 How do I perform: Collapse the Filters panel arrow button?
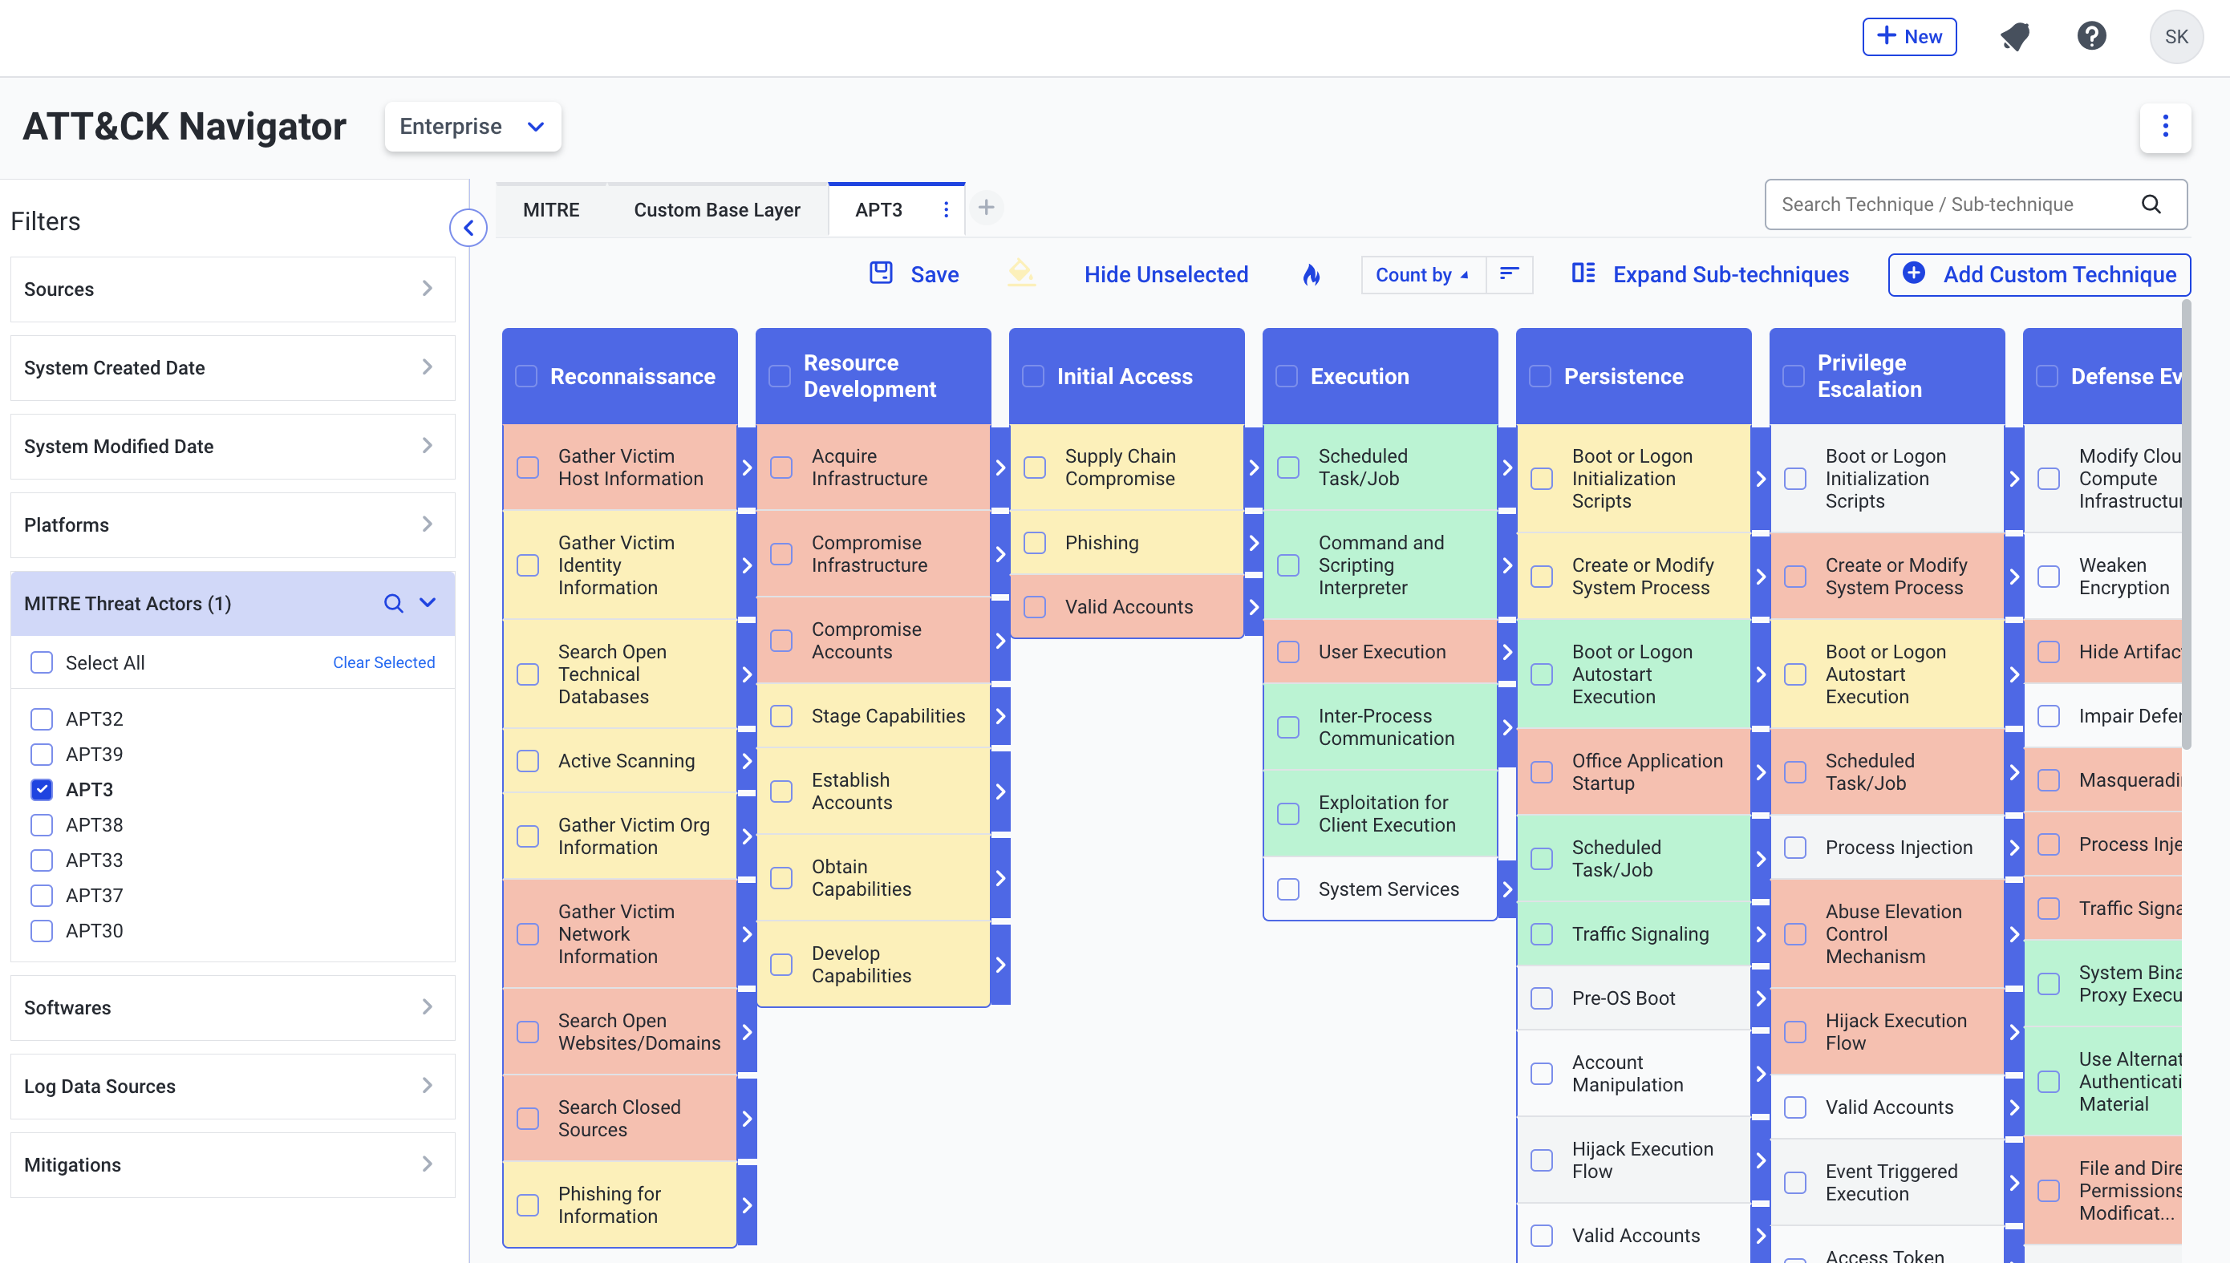tap(468, 228)
